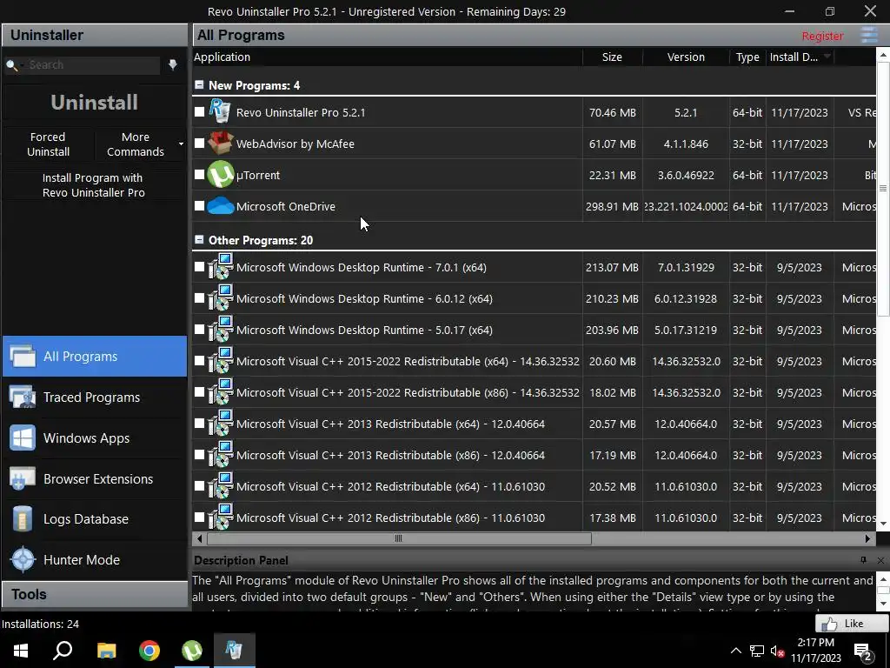
Task: Click the More Commands button
Action: (135, 144)
